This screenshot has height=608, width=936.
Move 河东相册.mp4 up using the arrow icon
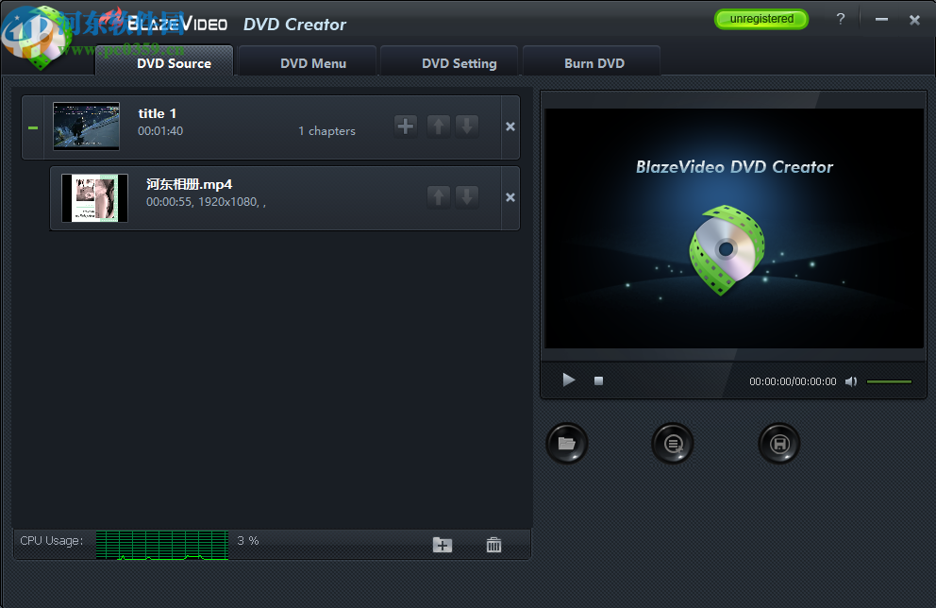click(438, 197)
